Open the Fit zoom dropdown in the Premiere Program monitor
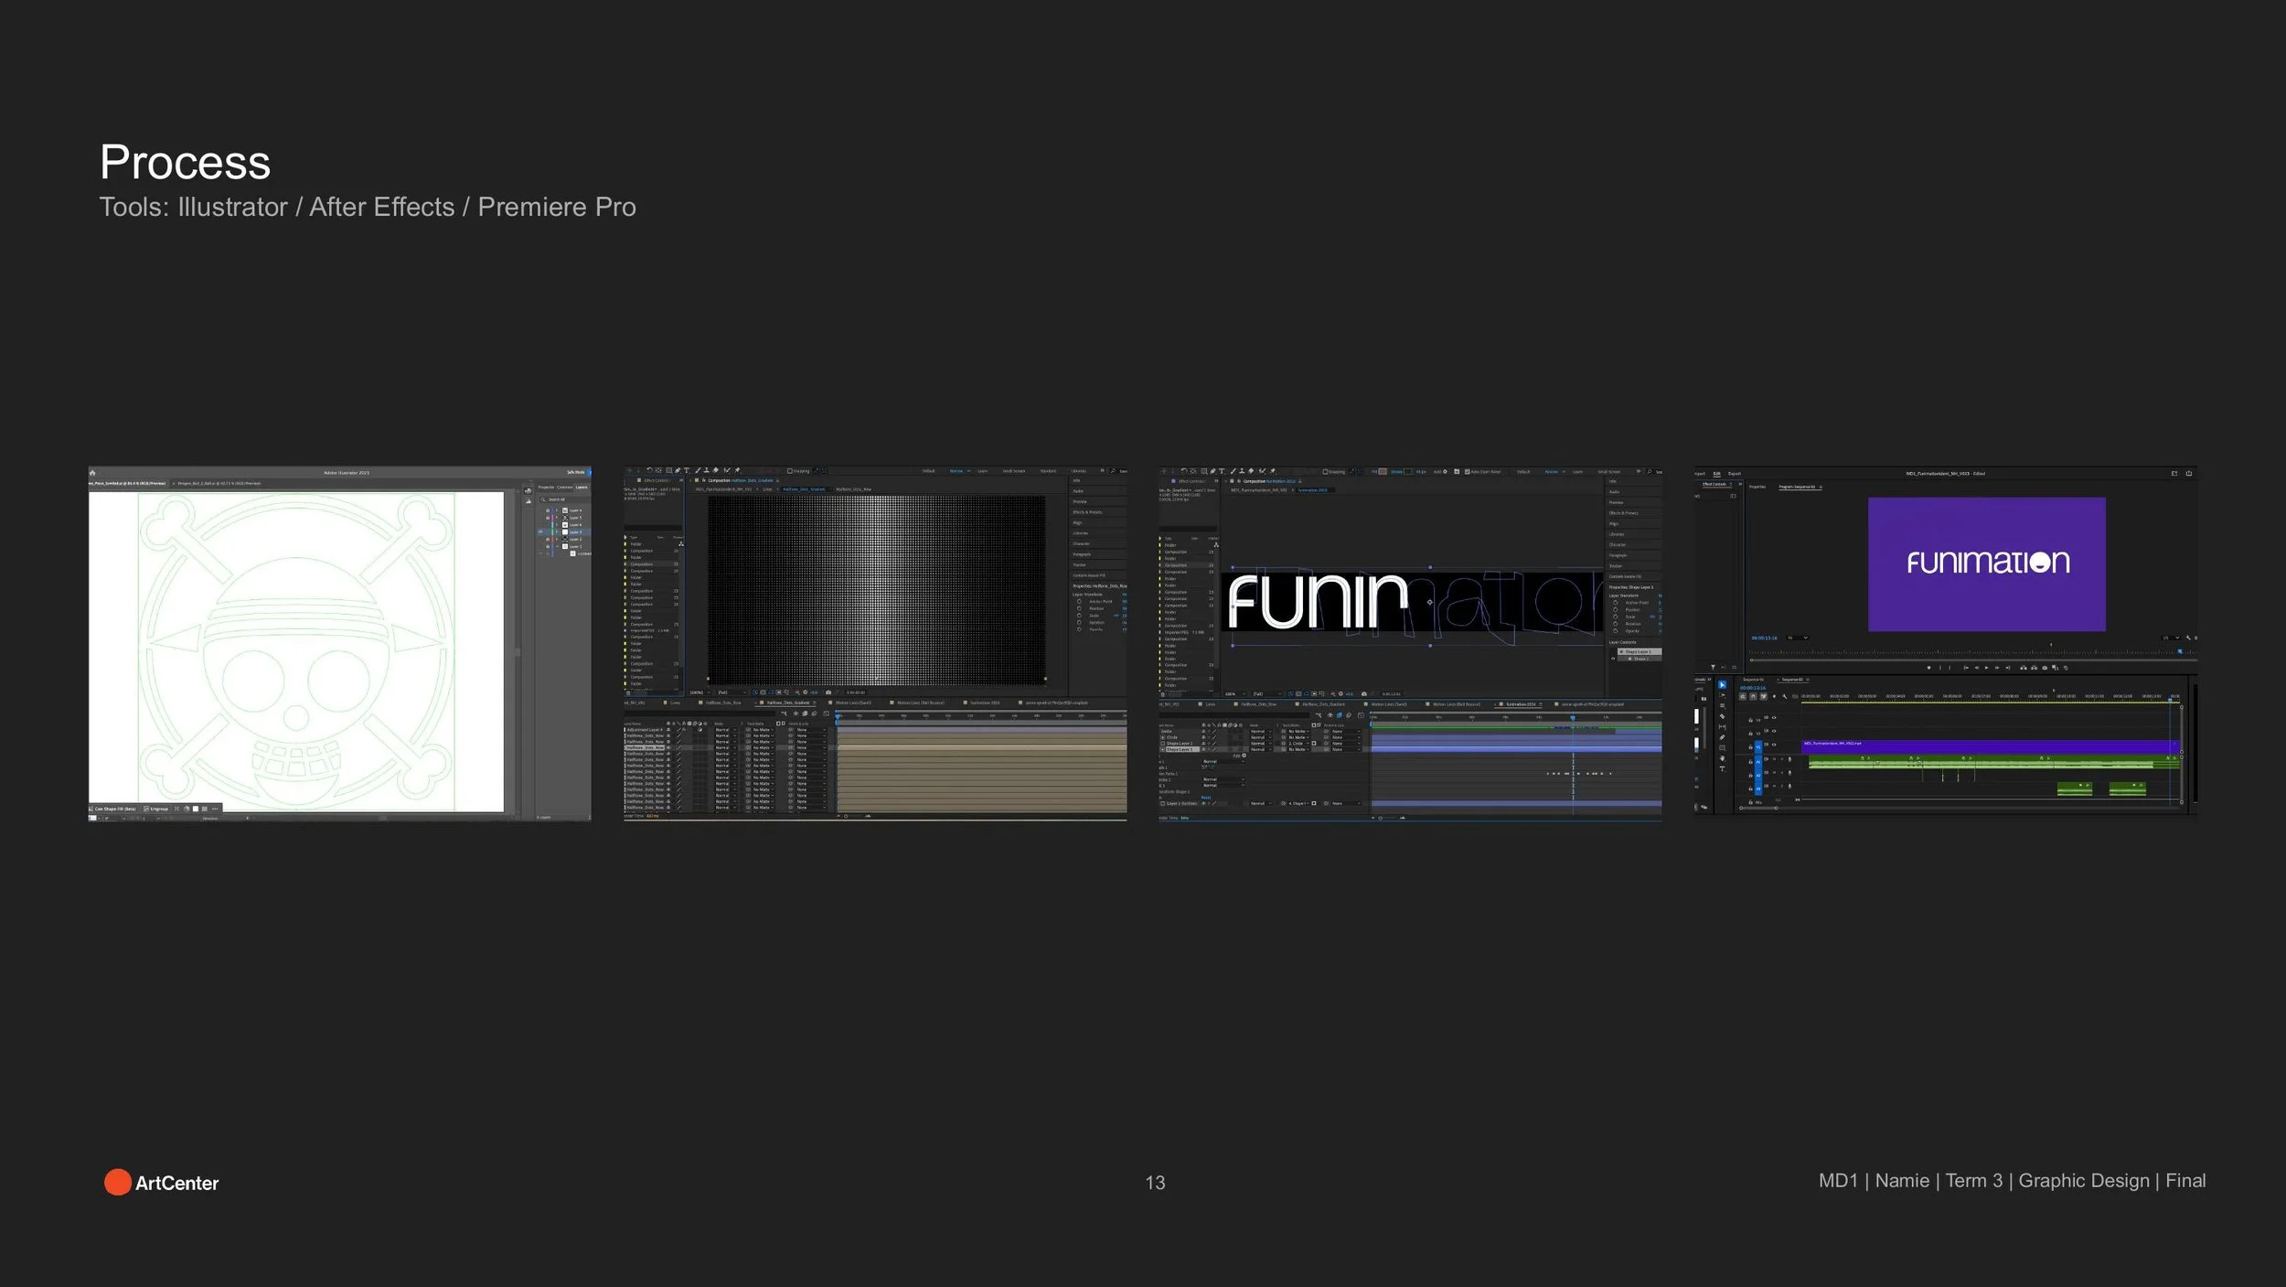 click(1797, 638)
